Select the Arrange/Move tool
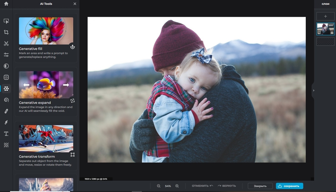This screenshot has height=192, width=336. click(x=6, y=21)
